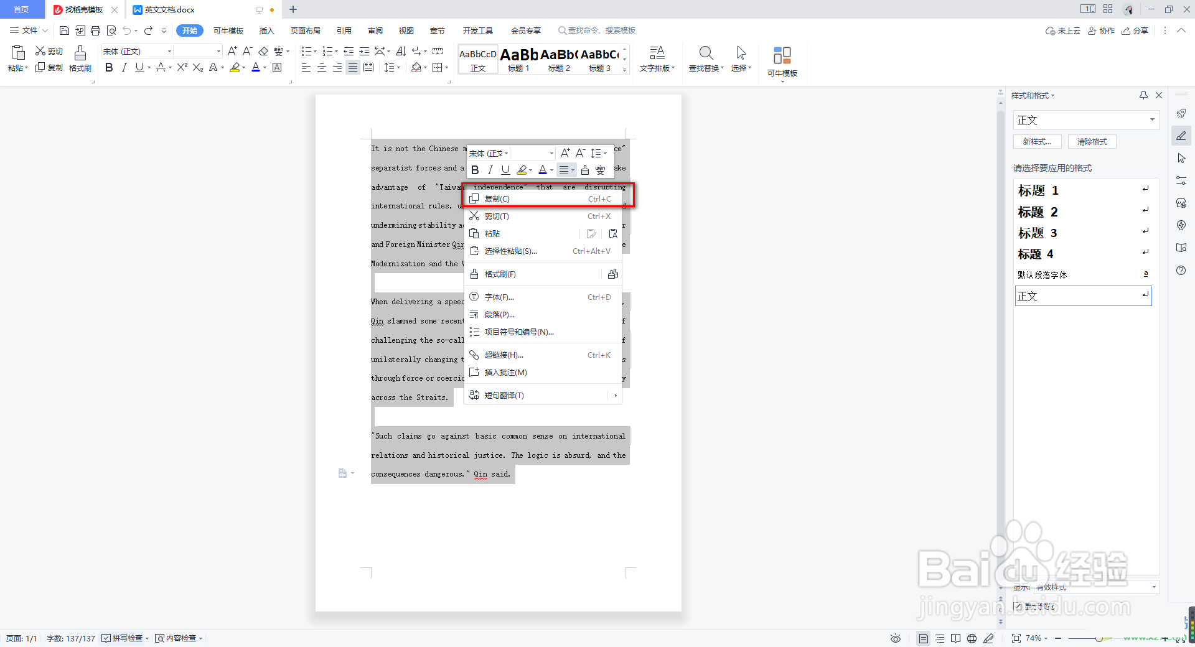Open Print Preview from quick access bar

(x=111, y=30)
